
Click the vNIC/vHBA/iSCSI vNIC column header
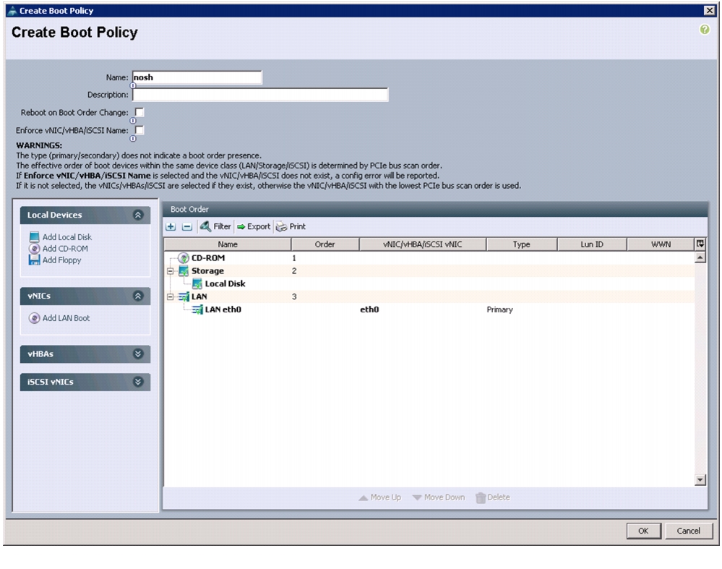pyautogui.click(x=423, y=244)
